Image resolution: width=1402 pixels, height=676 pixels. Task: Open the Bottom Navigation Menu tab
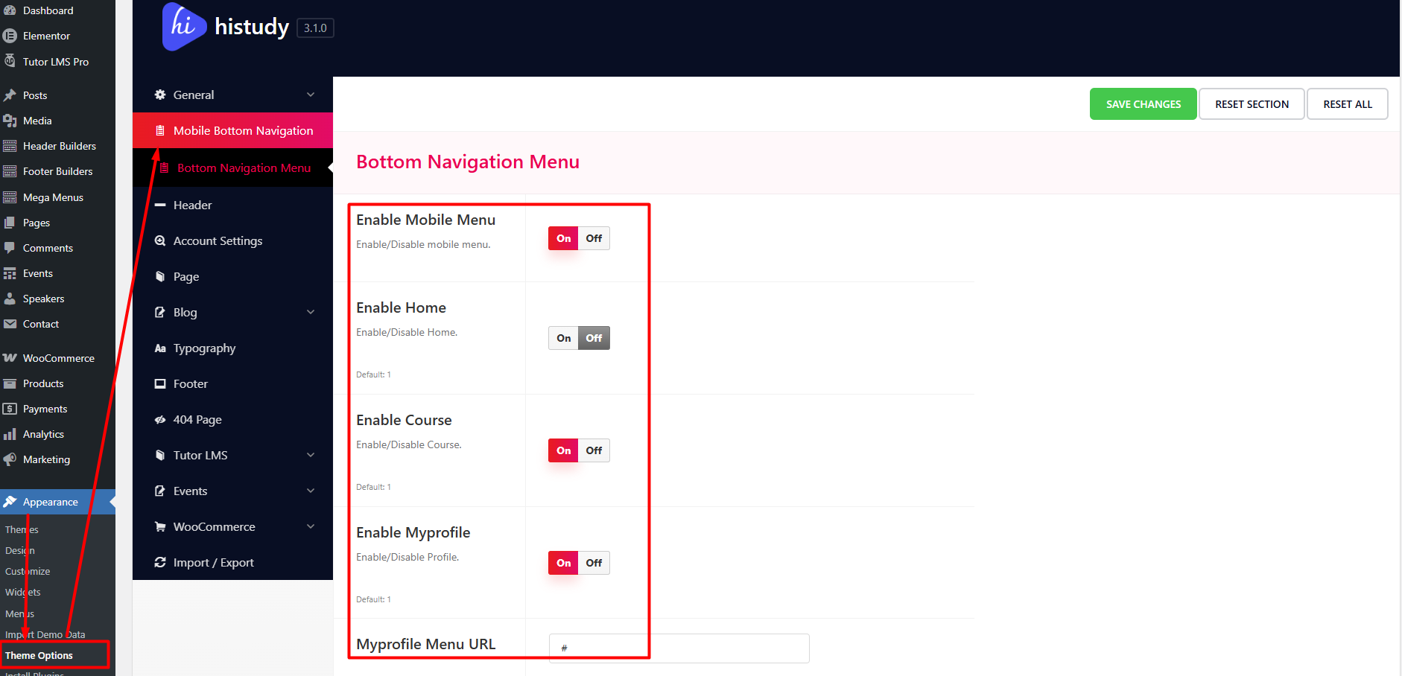pyautogui.click(x=244, y=168)
